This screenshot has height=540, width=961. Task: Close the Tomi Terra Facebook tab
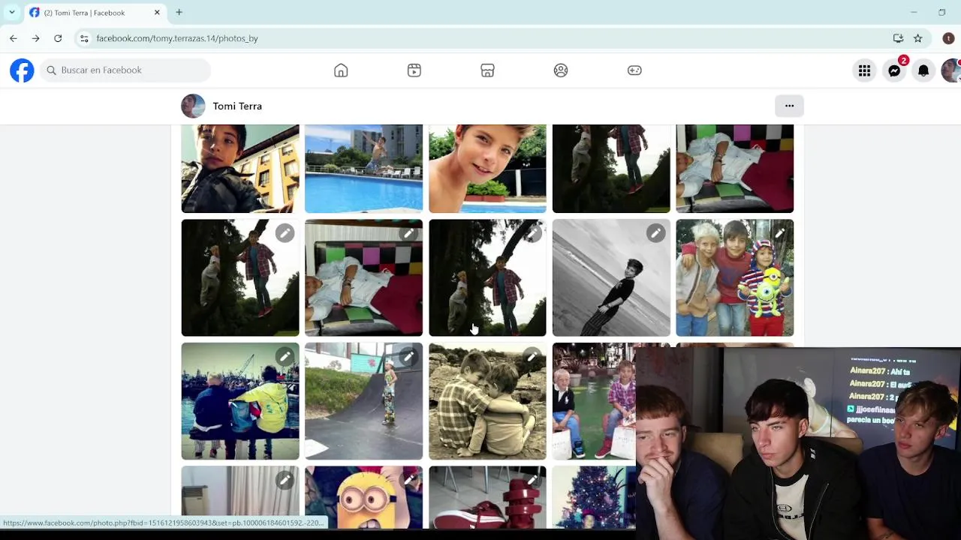point(157,13)
